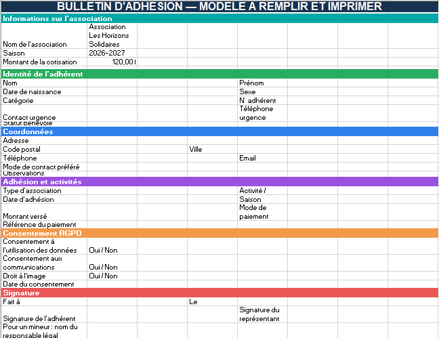Click the 'Date de naissance' label
The image size is (439, 338).
coord(44,91)
